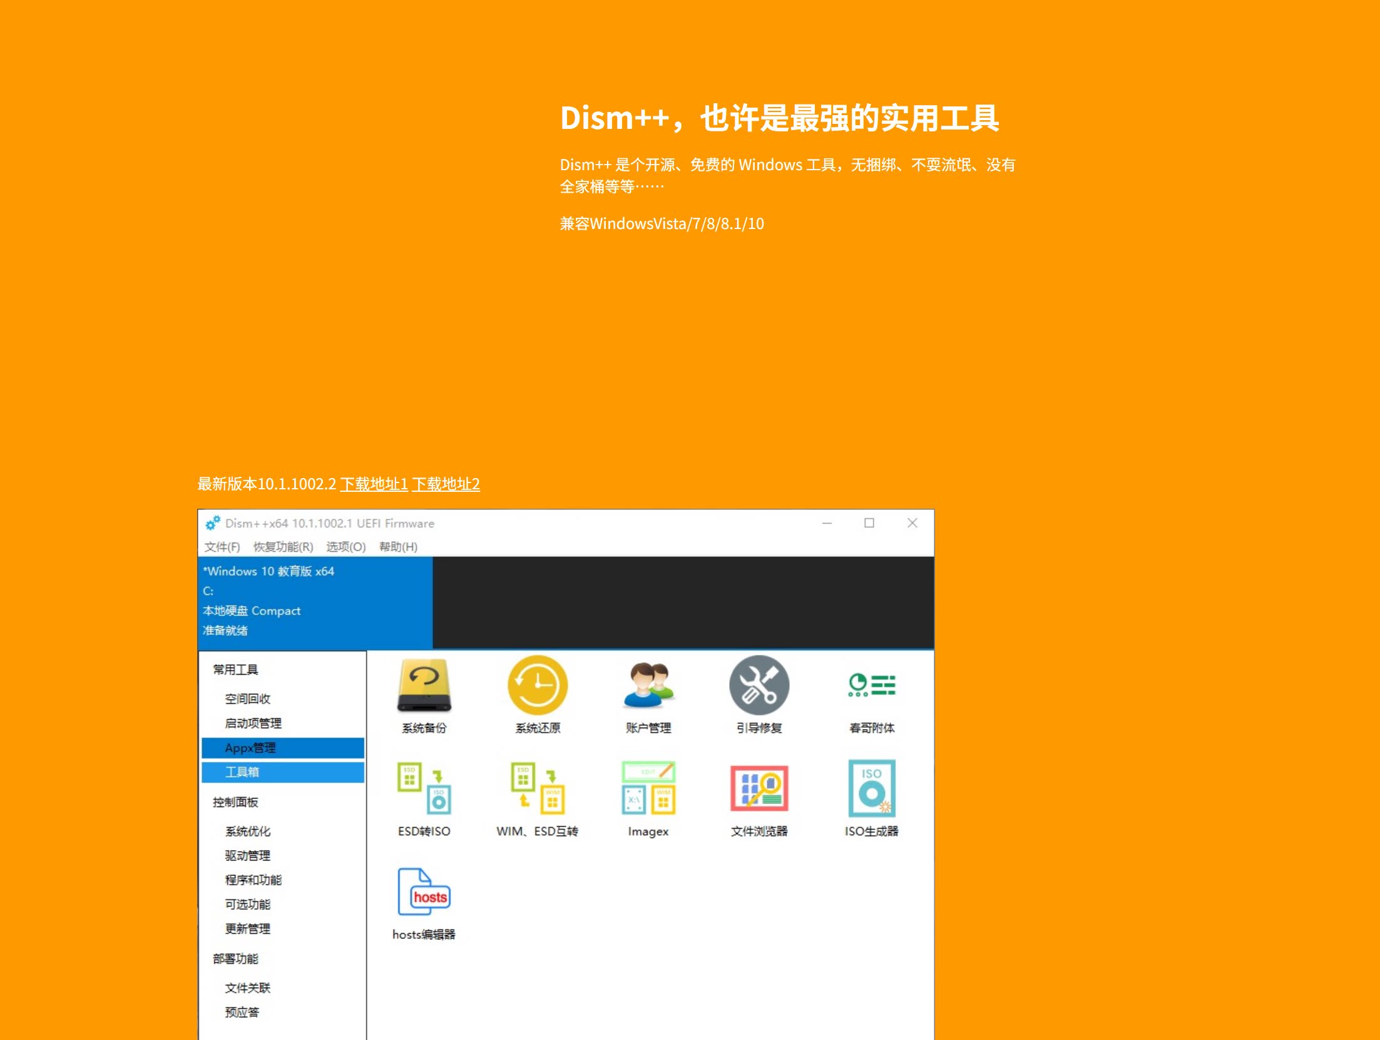Image resolution: width=1380 pixels, height=1040 pixels.
Task: Select the Windows 10 教育版 x64 image panel
Action: 314,599
